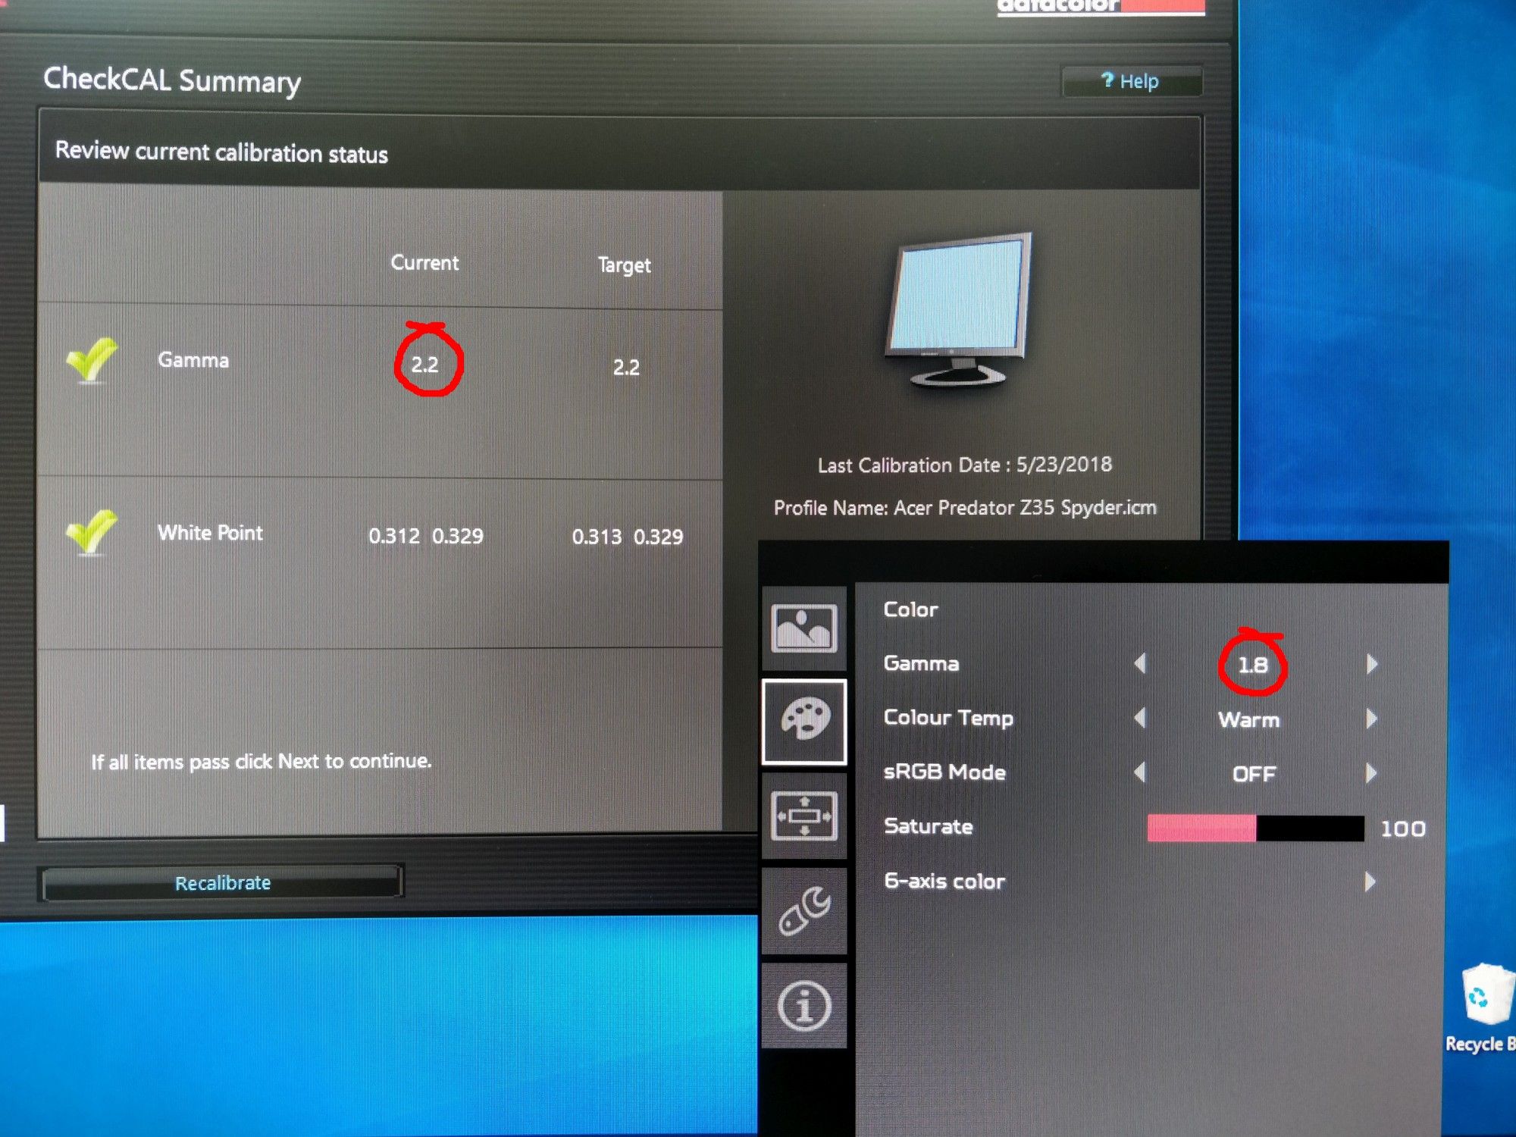Screen dimensions: 1516x1137
Task: Click the current White Point 0.312 value
Action: [393, 536]
